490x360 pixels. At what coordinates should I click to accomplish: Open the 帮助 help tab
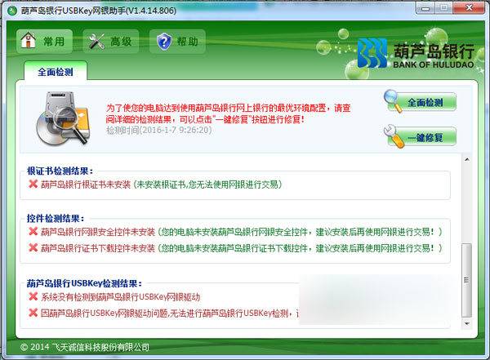(x=177, y=41)
